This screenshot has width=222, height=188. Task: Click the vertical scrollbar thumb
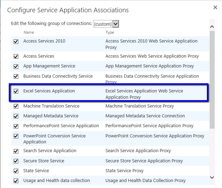click(x=212, y=80)
